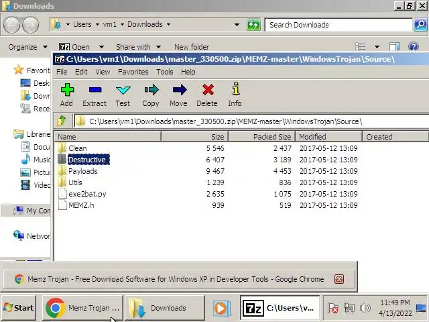
Task: Click the media player taskbar icon
Action: tap(222, 309)
